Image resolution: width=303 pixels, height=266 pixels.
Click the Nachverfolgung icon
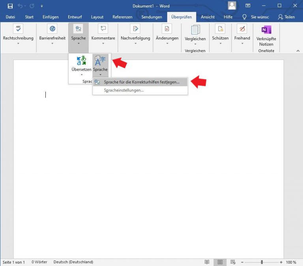coord(135,28)
